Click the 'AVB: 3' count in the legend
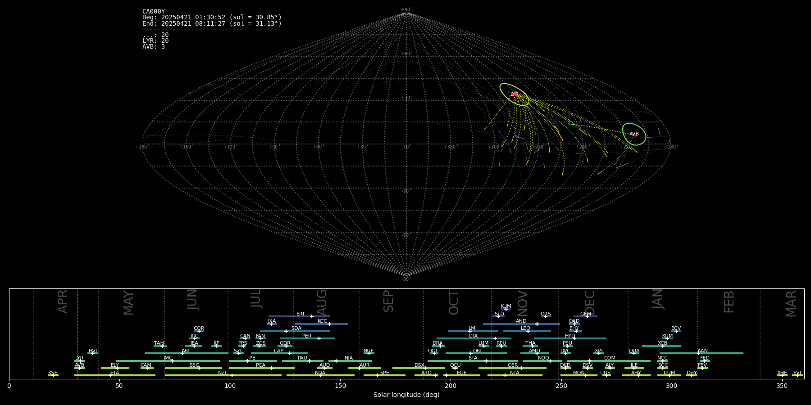This screenshot has width=811, height=405. [x=154, y=47]
